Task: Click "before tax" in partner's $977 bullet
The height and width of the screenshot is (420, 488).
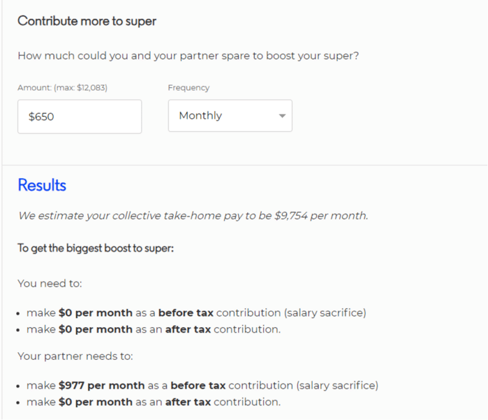Action: coord(196,386)
